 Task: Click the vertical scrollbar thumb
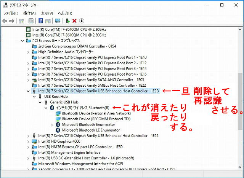[240, 102]
